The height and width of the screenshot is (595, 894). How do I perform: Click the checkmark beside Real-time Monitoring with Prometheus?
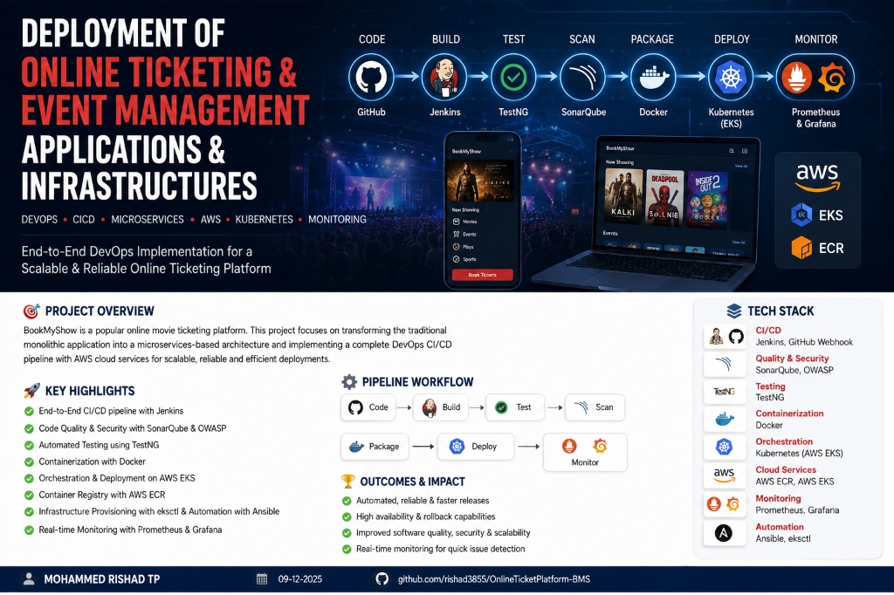coord(29,530)
